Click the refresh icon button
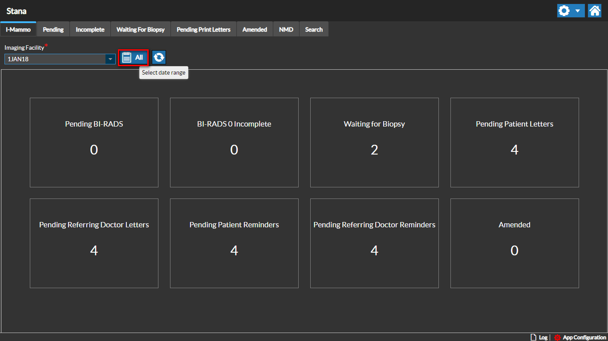The image size is (608, 341). (159, 57)
